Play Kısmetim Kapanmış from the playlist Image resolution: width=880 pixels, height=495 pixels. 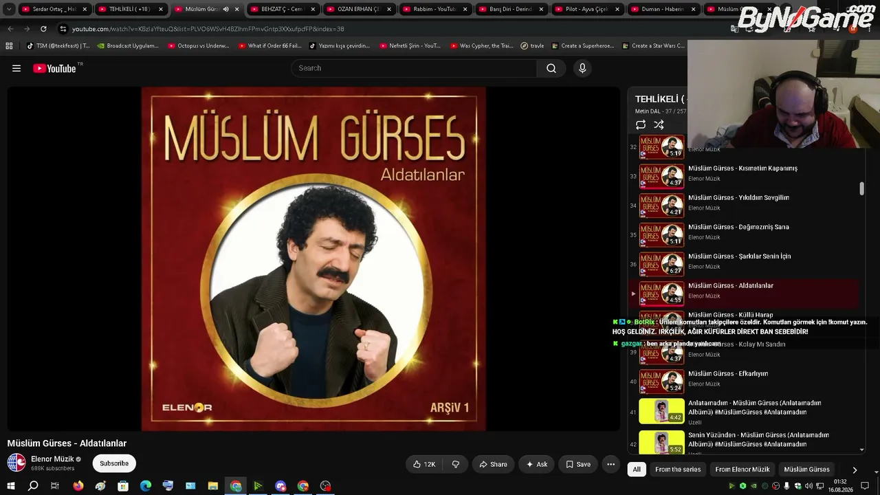coord(745,176)
